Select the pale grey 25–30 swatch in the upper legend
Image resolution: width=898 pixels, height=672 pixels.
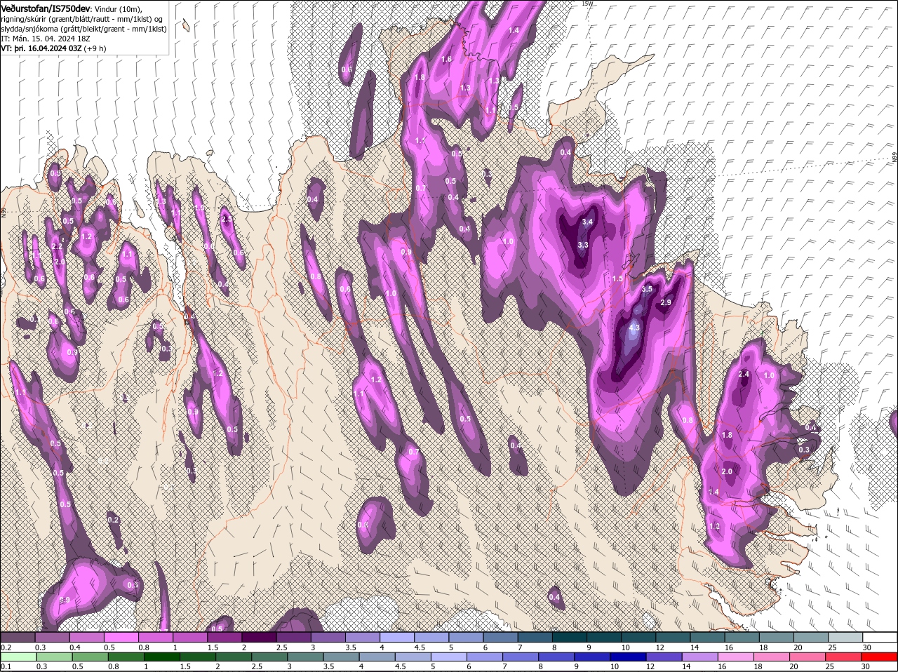click(x=845, y=637)
